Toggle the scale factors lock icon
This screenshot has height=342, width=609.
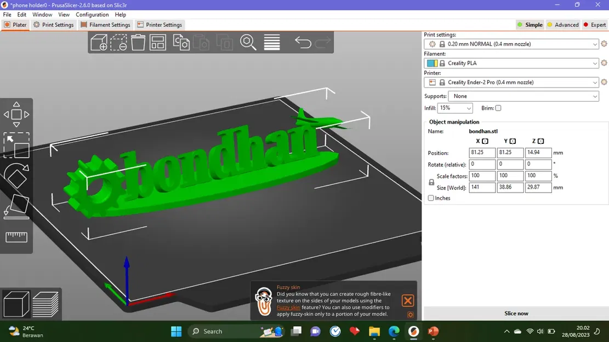point(431,182)
